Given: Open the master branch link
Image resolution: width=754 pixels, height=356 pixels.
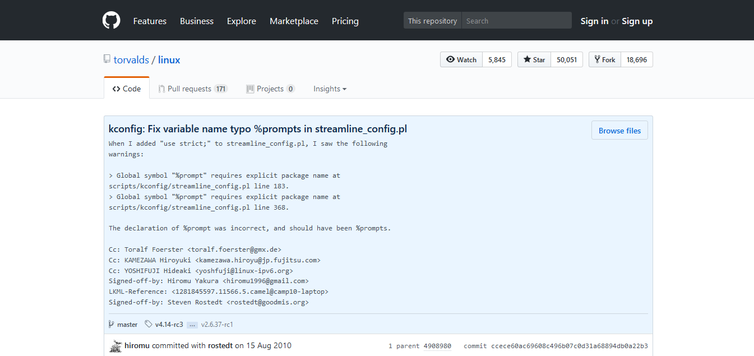Looking at the screenshot, I should pyautogui.click(x=127, y=325).
